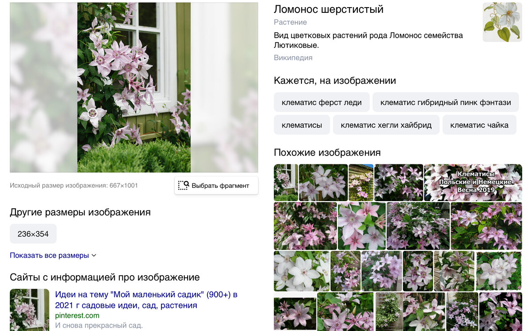Visit the pinterest.com source link
The height and width of the screenshot is (331, 532).
[x=77, y=315]
